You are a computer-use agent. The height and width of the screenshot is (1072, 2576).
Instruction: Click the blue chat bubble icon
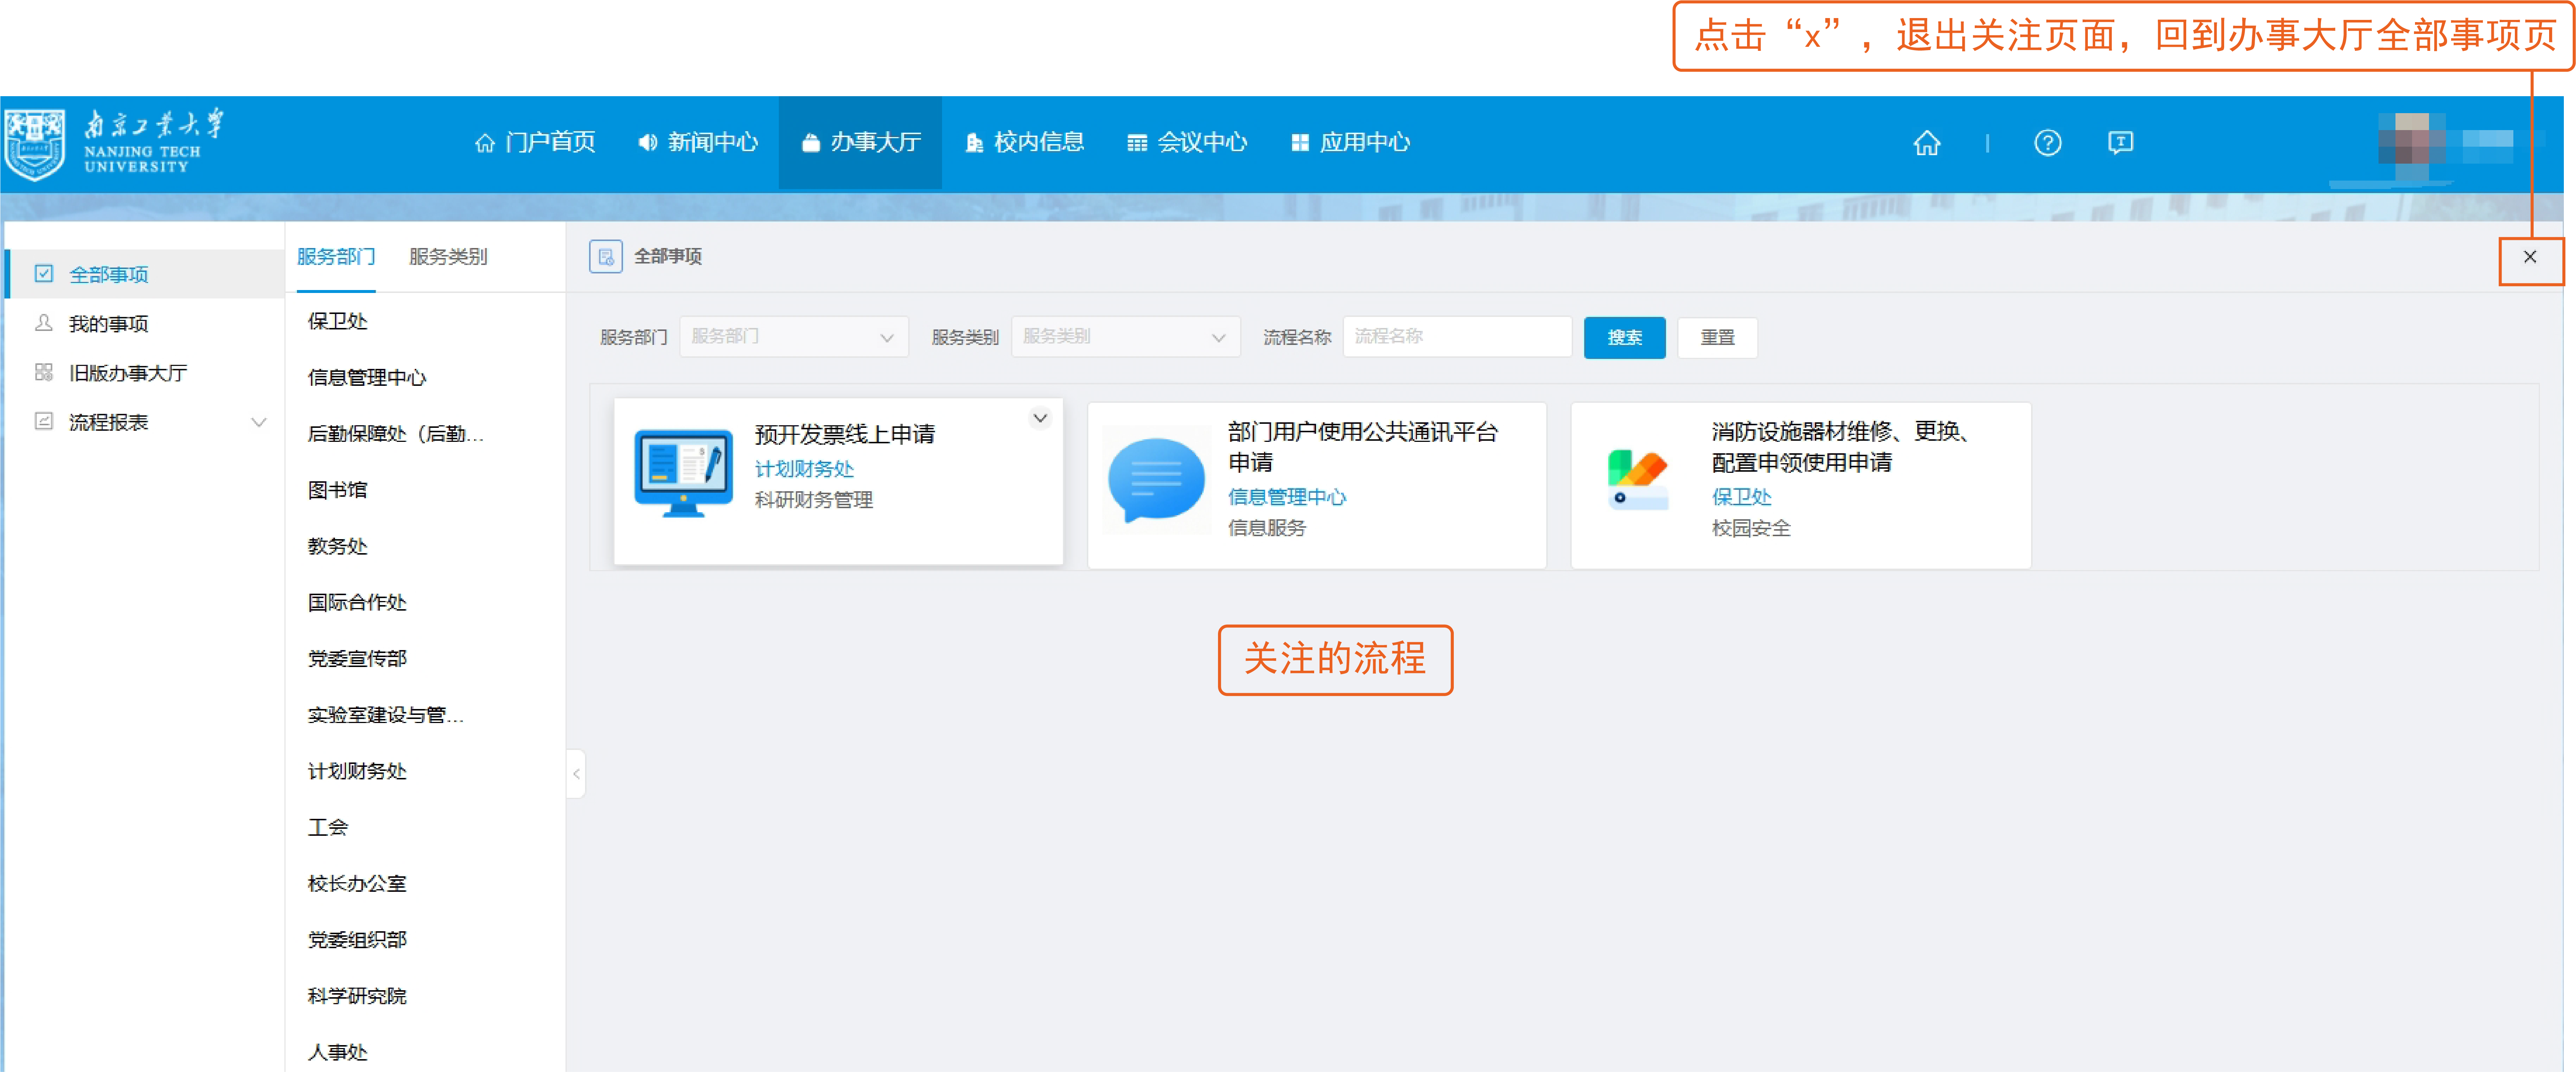(x=1156, y=480)
